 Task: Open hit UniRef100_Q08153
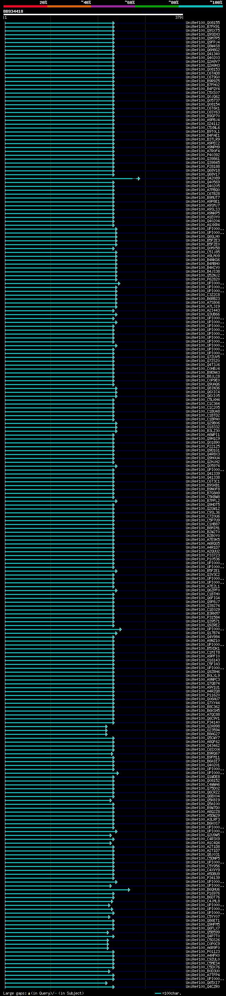(x=203, y=69)
